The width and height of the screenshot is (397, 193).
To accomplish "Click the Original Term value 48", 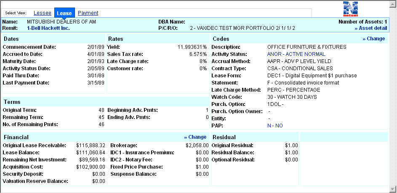I will point(101,110).
